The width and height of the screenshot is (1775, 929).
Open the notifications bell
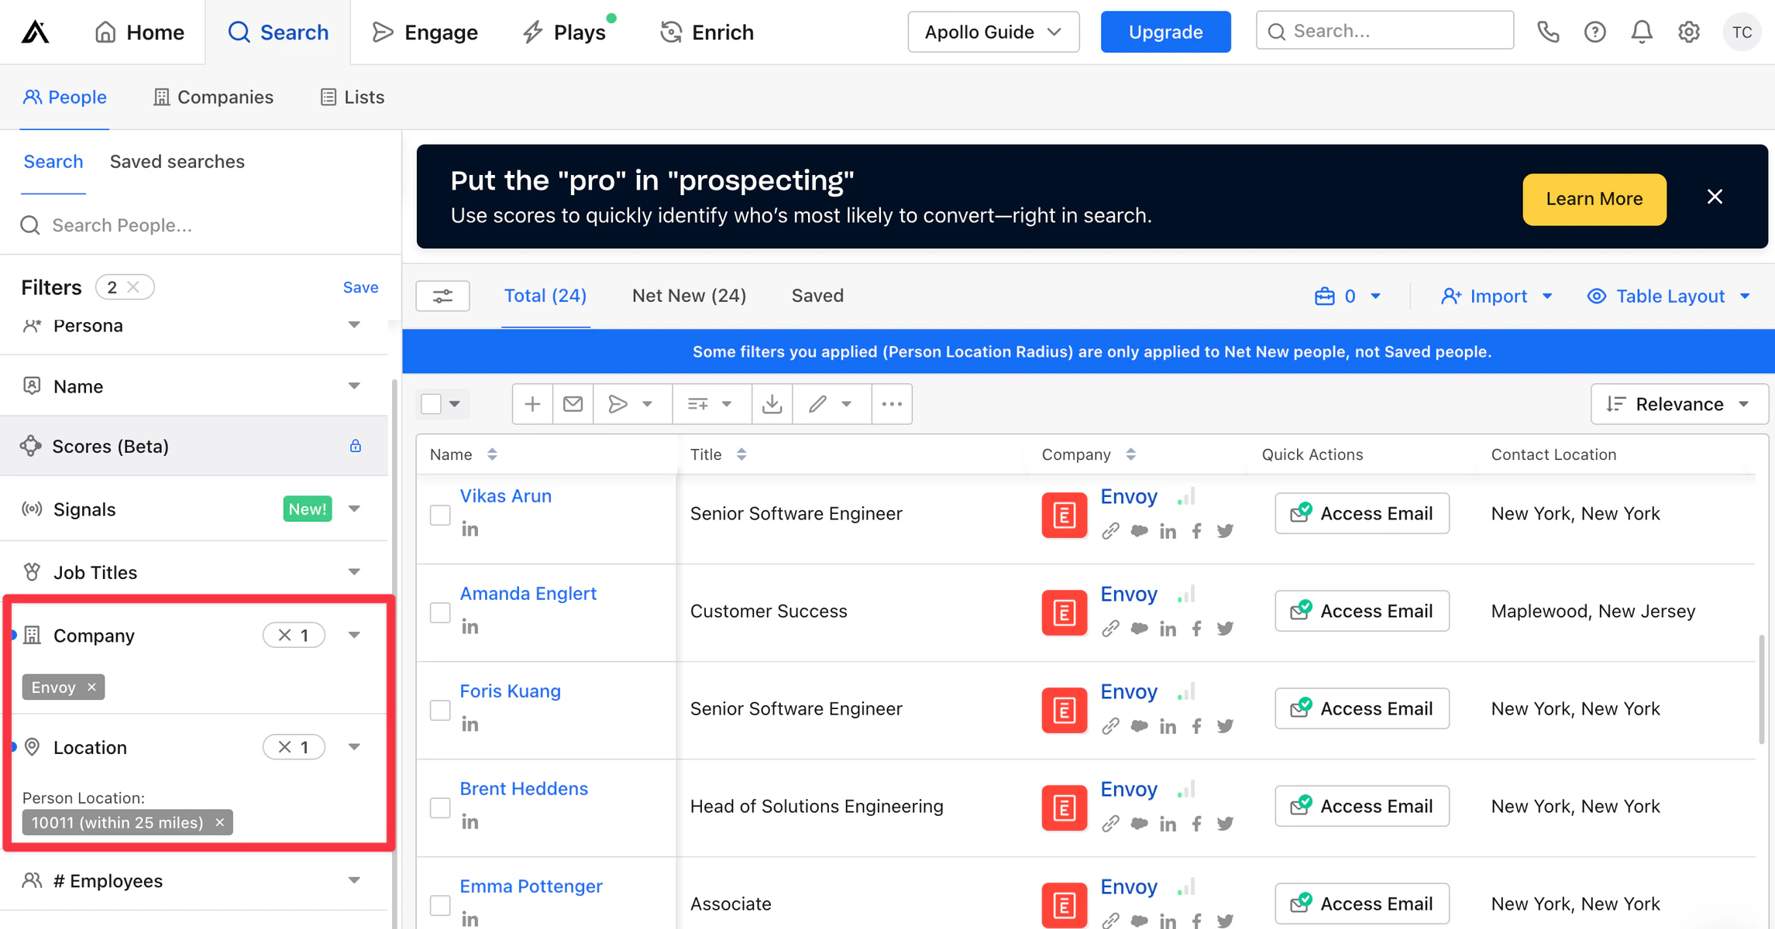(x=1641, y=32)
